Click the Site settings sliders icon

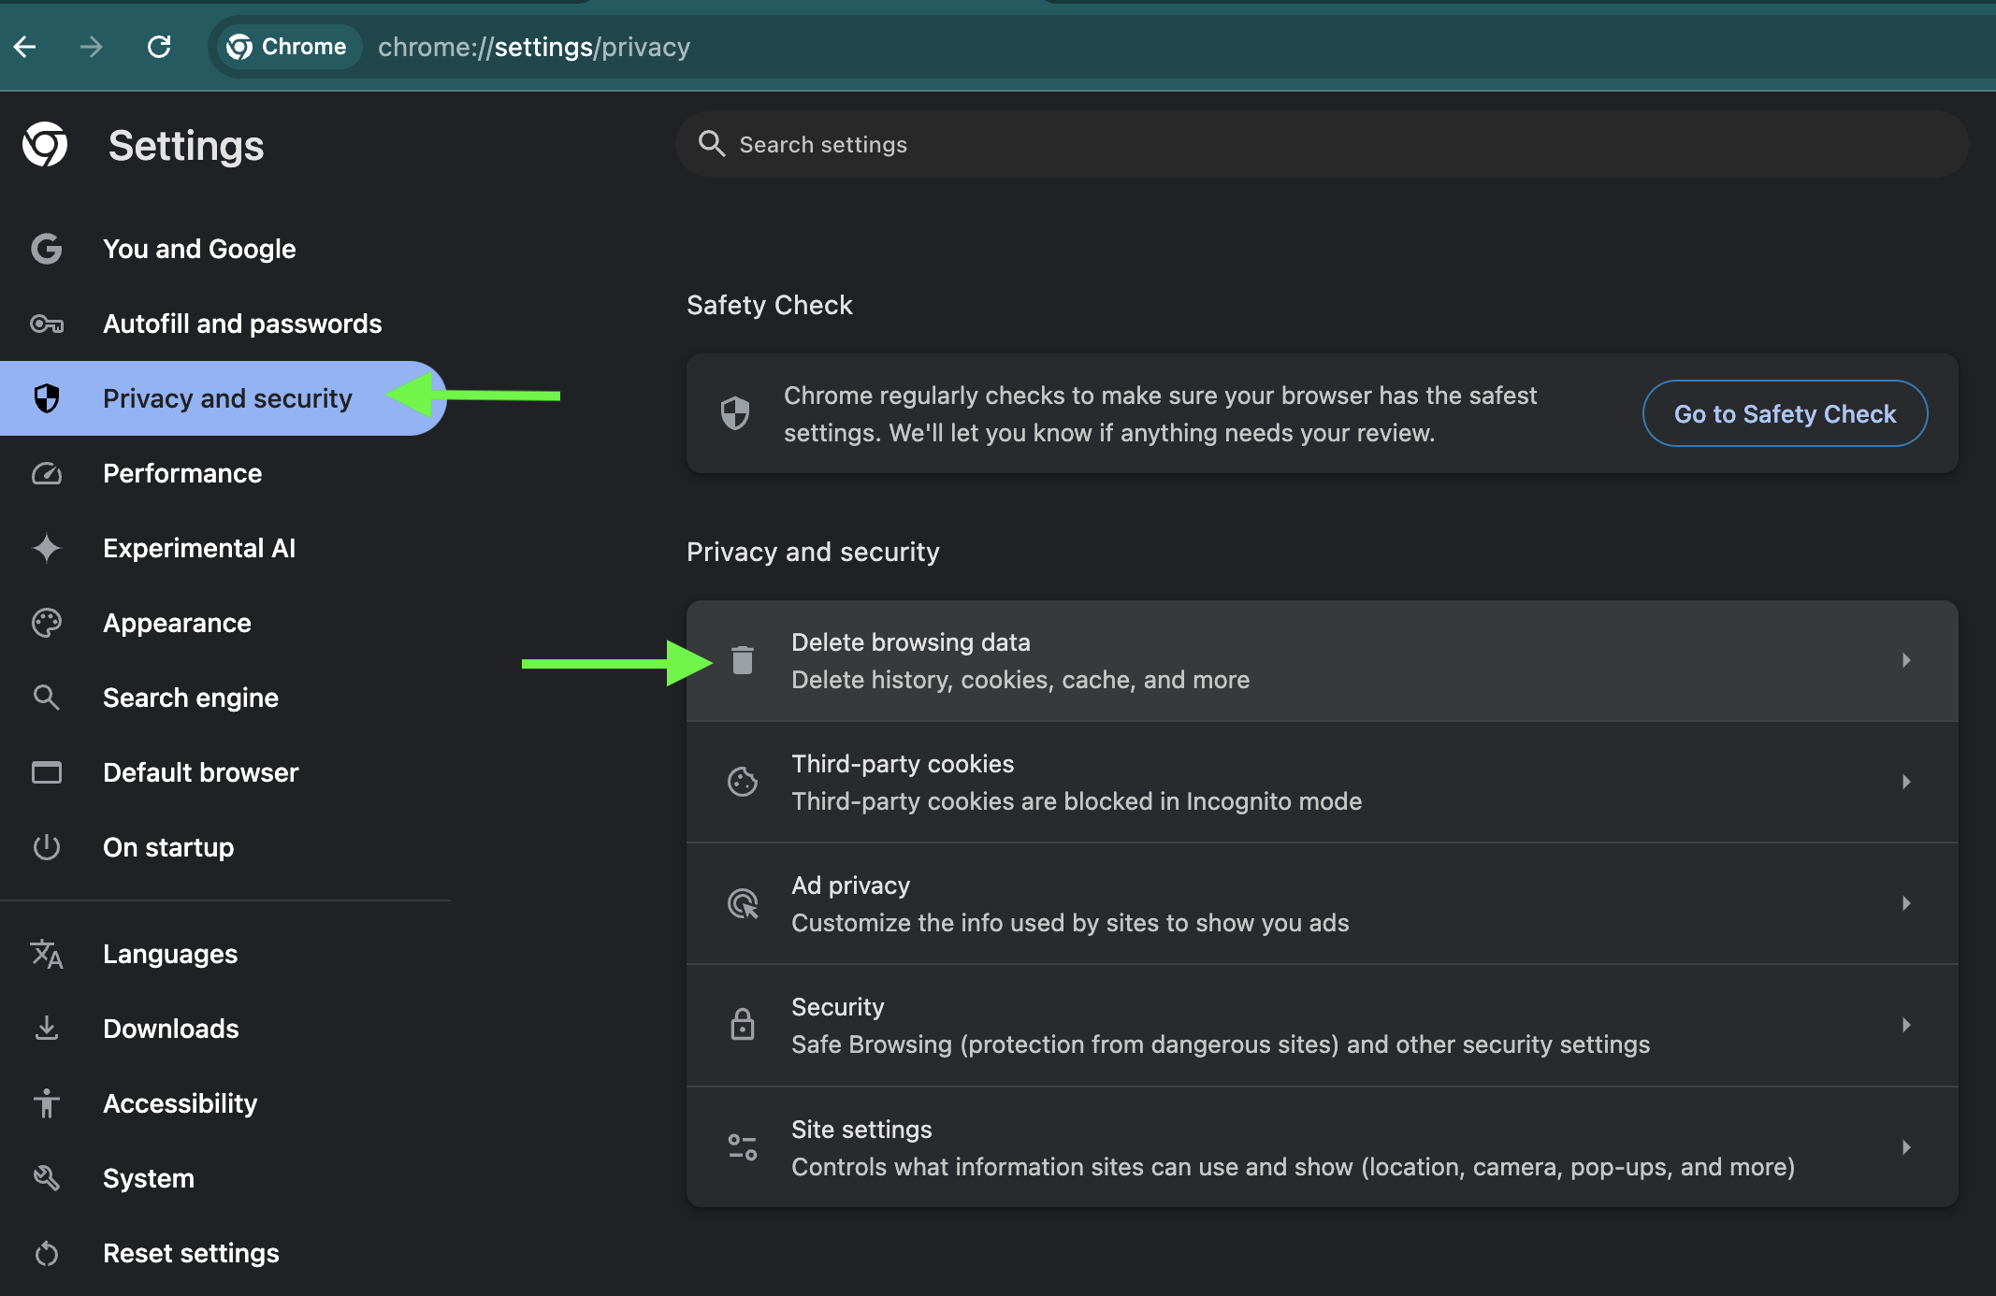click(743, 1146)
